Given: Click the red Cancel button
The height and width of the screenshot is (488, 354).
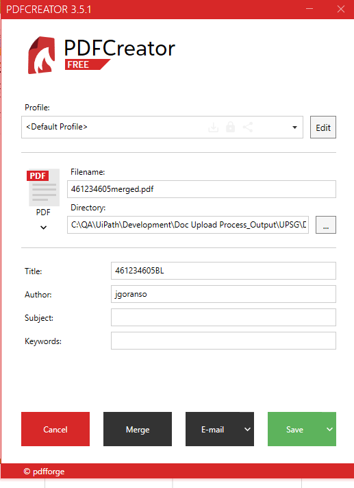Looking at the screenshot, I should click(x=55, y=429).
